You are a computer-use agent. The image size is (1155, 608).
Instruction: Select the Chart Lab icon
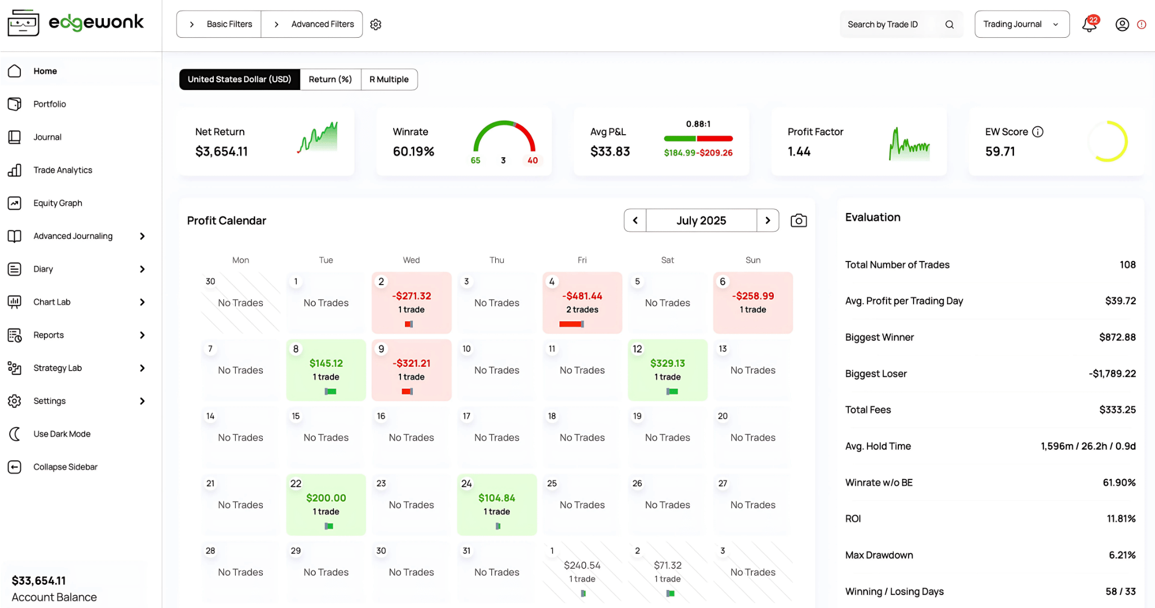point(15,301)
